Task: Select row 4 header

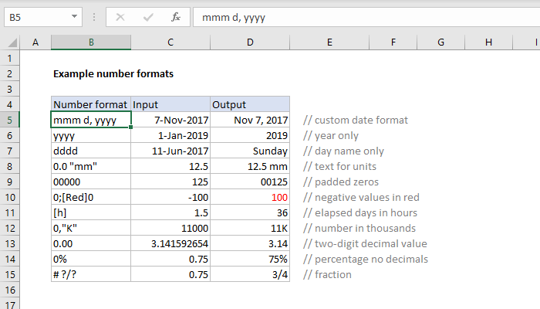Action: point(9,104)
